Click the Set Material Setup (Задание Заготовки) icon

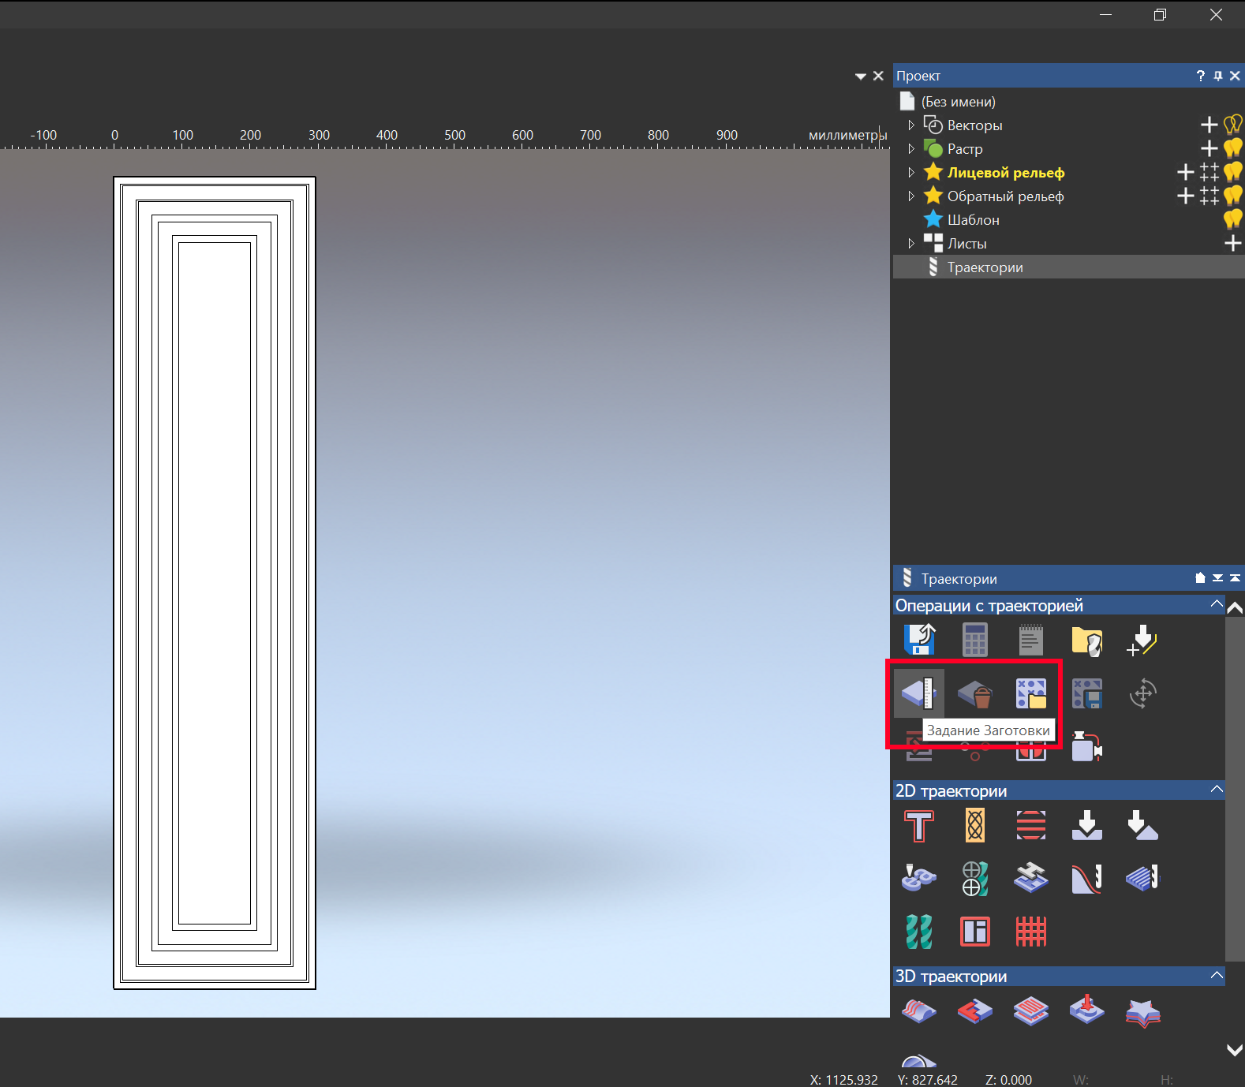(918, 693)
